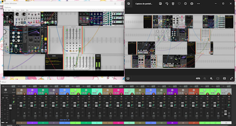This screenshot has width=236, height=126.
Task: Arm green track 18 for recording
Action: [208, 94]
